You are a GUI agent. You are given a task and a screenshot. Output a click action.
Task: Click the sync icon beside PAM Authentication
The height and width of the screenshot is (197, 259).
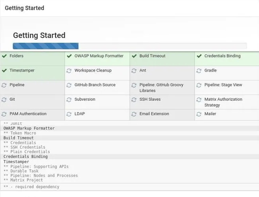click(x=4, y=114)
